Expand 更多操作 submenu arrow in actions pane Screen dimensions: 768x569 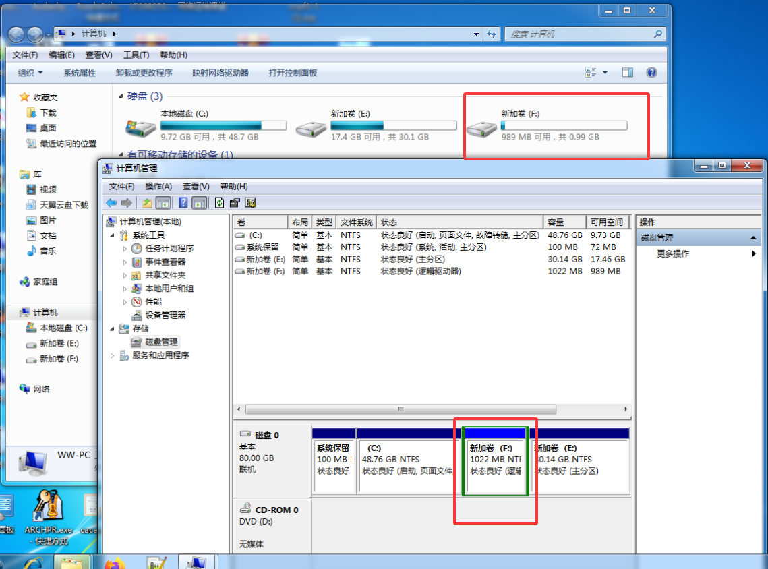(754, 254)
